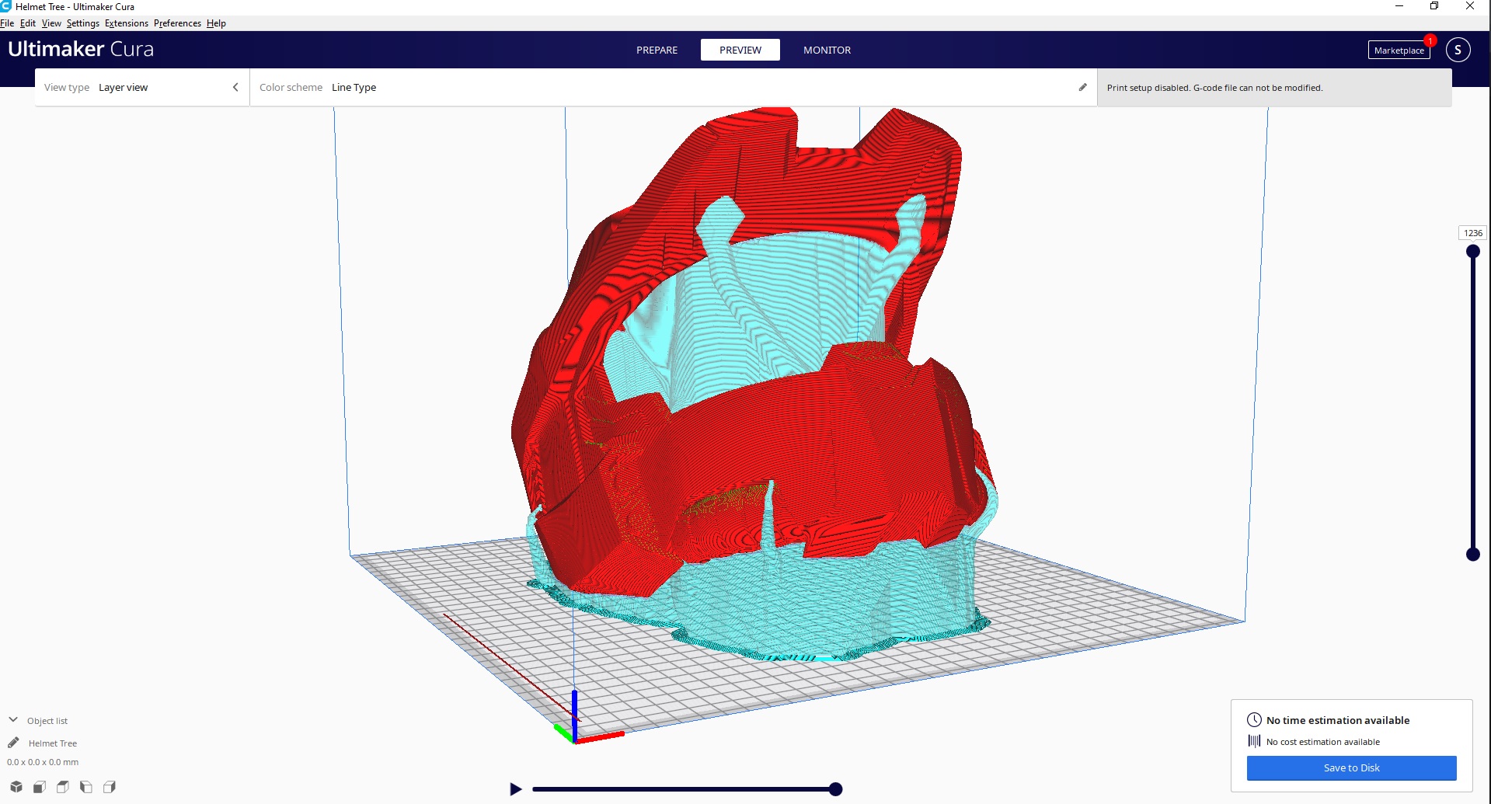
Task: Open the Color scheme Line Type dropdown
Action: point(673,87)
